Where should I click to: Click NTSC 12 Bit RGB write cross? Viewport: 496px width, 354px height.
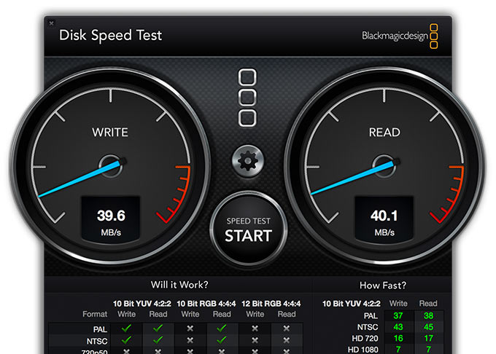coord(255,340)
